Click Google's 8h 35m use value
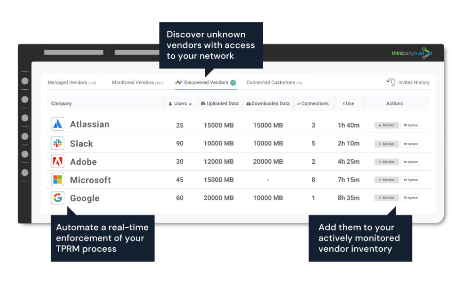 coord(349,198)
